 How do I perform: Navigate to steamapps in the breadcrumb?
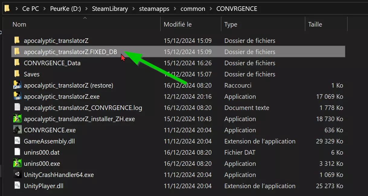click(154, 9)
